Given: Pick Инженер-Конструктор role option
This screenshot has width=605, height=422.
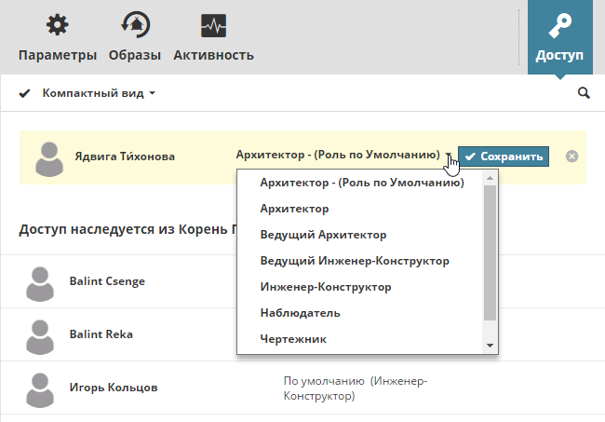Looking at the screenshot, I should pos(326,287).
